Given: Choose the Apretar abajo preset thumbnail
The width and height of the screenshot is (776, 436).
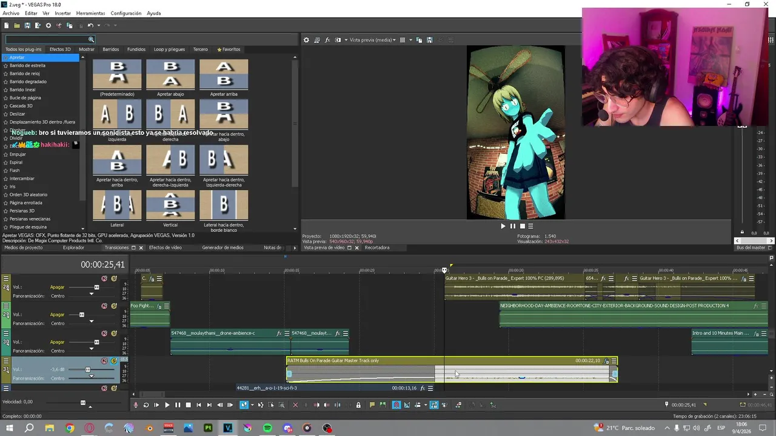Looking at the screenshot, I should click(x=170, y=74).
